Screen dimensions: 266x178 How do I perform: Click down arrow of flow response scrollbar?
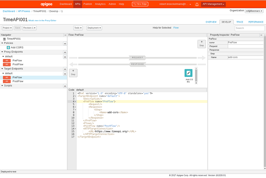(x=196, y=83)
